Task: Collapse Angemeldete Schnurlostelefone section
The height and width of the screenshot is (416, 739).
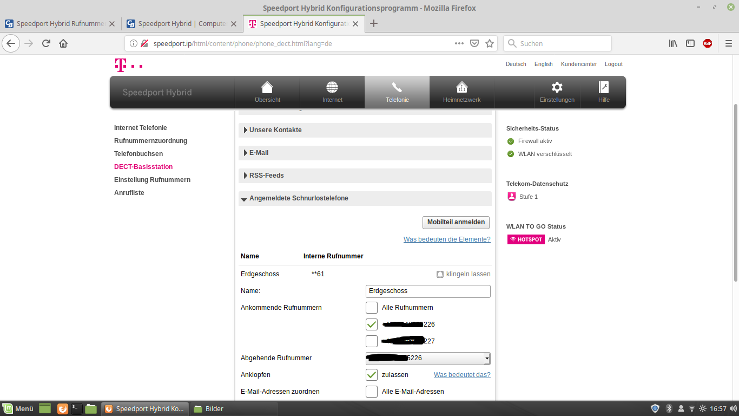Action: [x=365, y=198]
